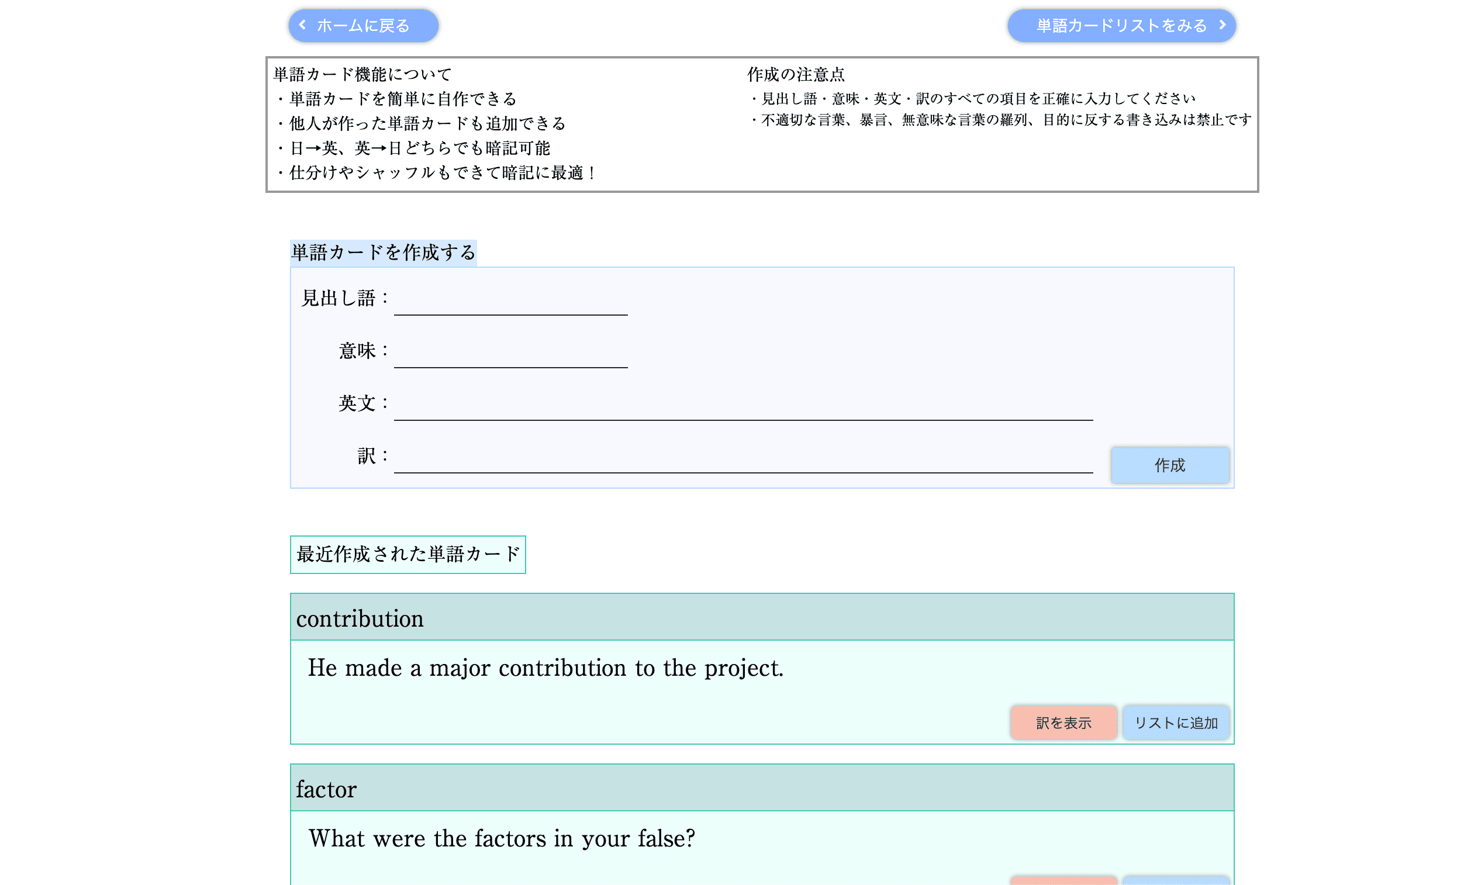This screenshot has width=1471, height=885.
Task: Select the factor example sentence text
Action: (x=502, y=838)
